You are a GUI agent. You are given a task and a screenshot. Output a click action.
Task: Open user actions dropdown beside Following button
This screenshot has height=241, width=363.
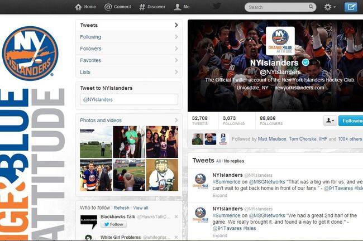(330, 120)
